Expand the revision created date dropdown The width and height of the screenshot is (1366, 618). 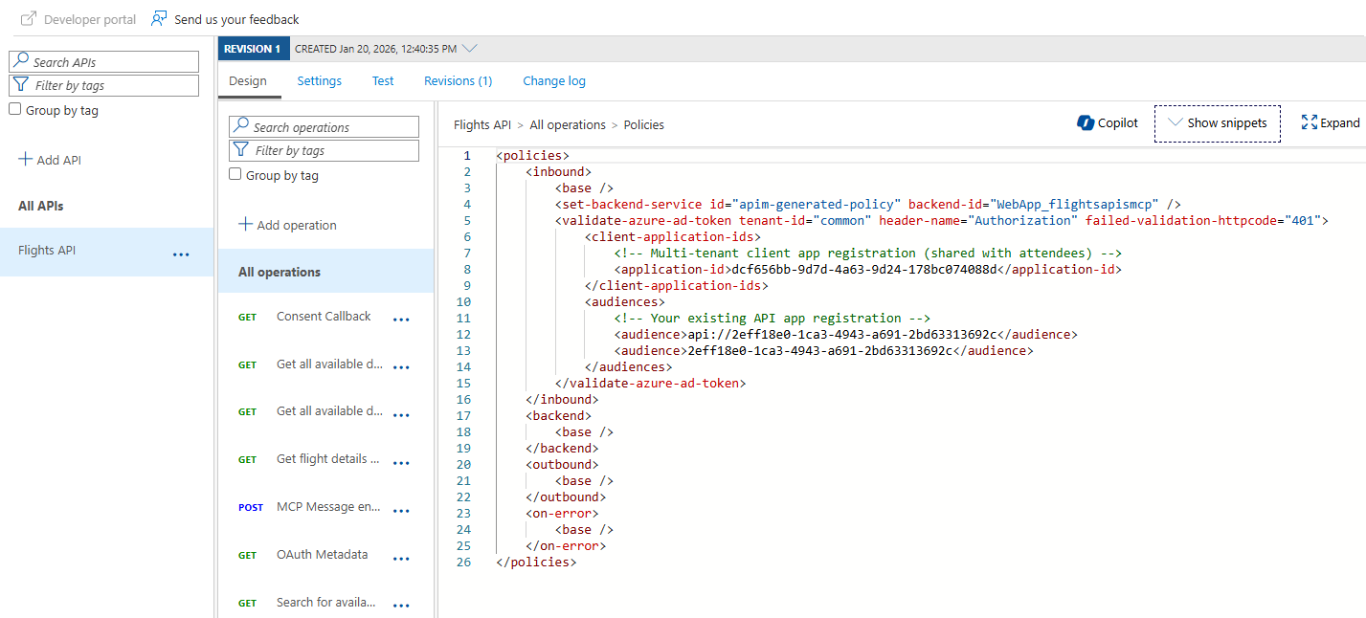(x=469, y=49)
